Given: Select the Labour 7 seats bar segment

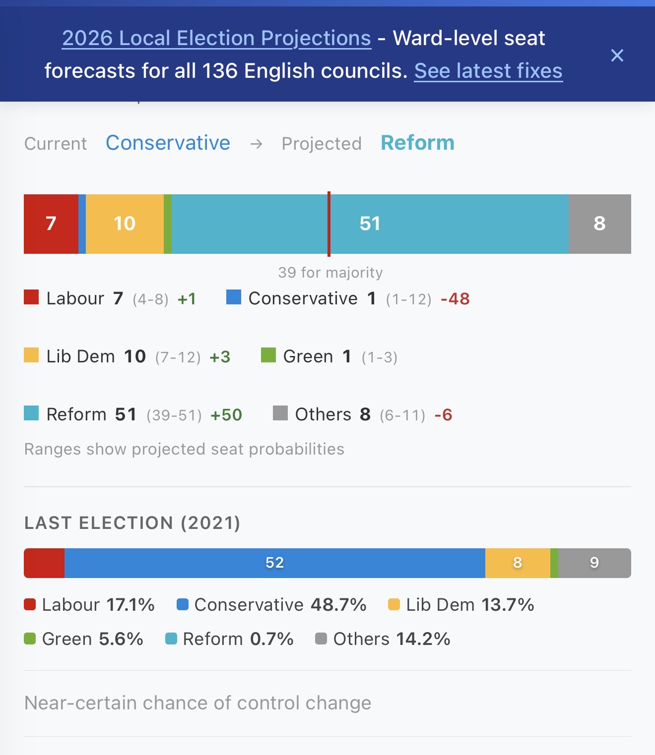Looking at the screenshot, I should (51, 224).
